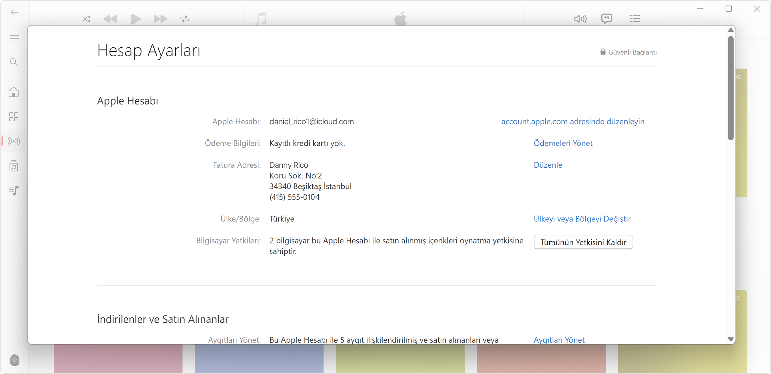Click address line 34340 Beşiktaş İstanbul
Image resolution: width=771 pixels, height=374 pixels.
pyautogui.click(x=310, y=186)
